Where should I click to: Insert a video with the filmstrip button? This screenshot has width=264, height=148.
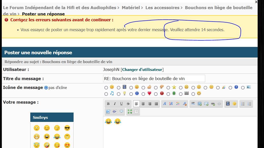tap(228, 104)
